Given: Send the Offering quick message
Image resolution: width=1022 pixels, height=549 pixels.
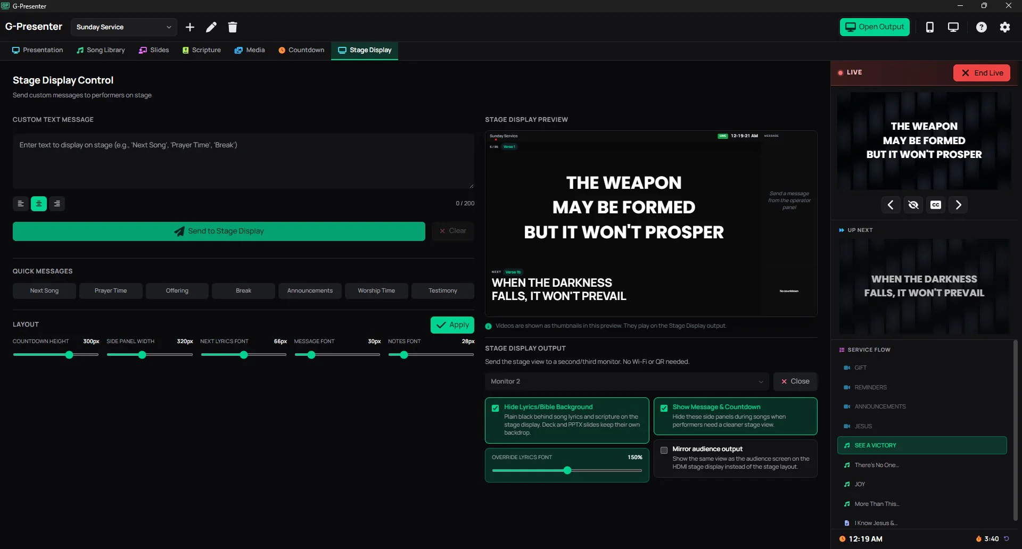Looking at the screenshot, I should coord(177,291).
